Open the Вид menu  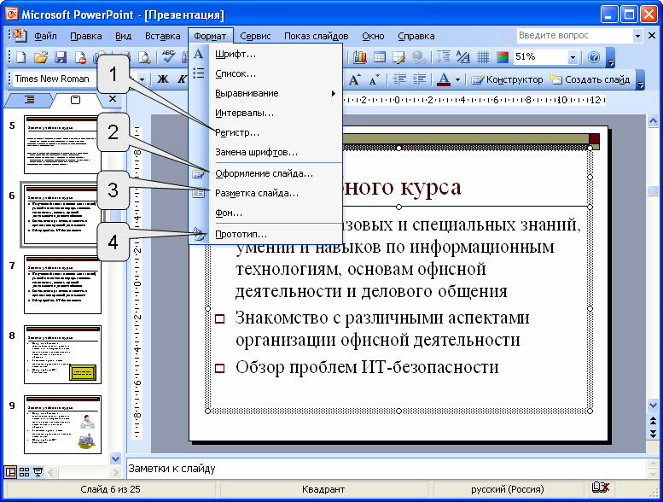click(123, 36)
